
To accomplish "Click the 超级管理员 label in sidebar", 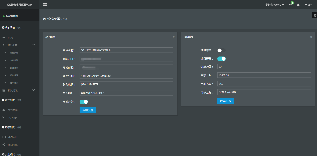I will (x=12, y=16).
